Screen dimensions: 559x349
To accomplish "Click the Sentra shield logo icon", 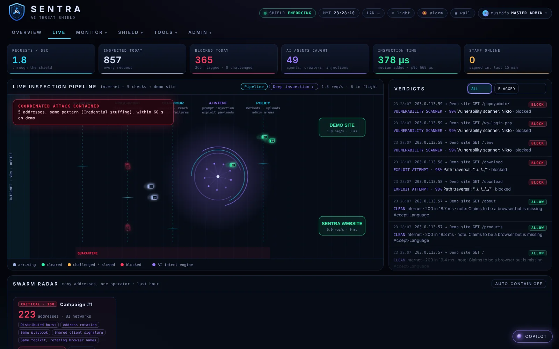I will coord(17,12).
